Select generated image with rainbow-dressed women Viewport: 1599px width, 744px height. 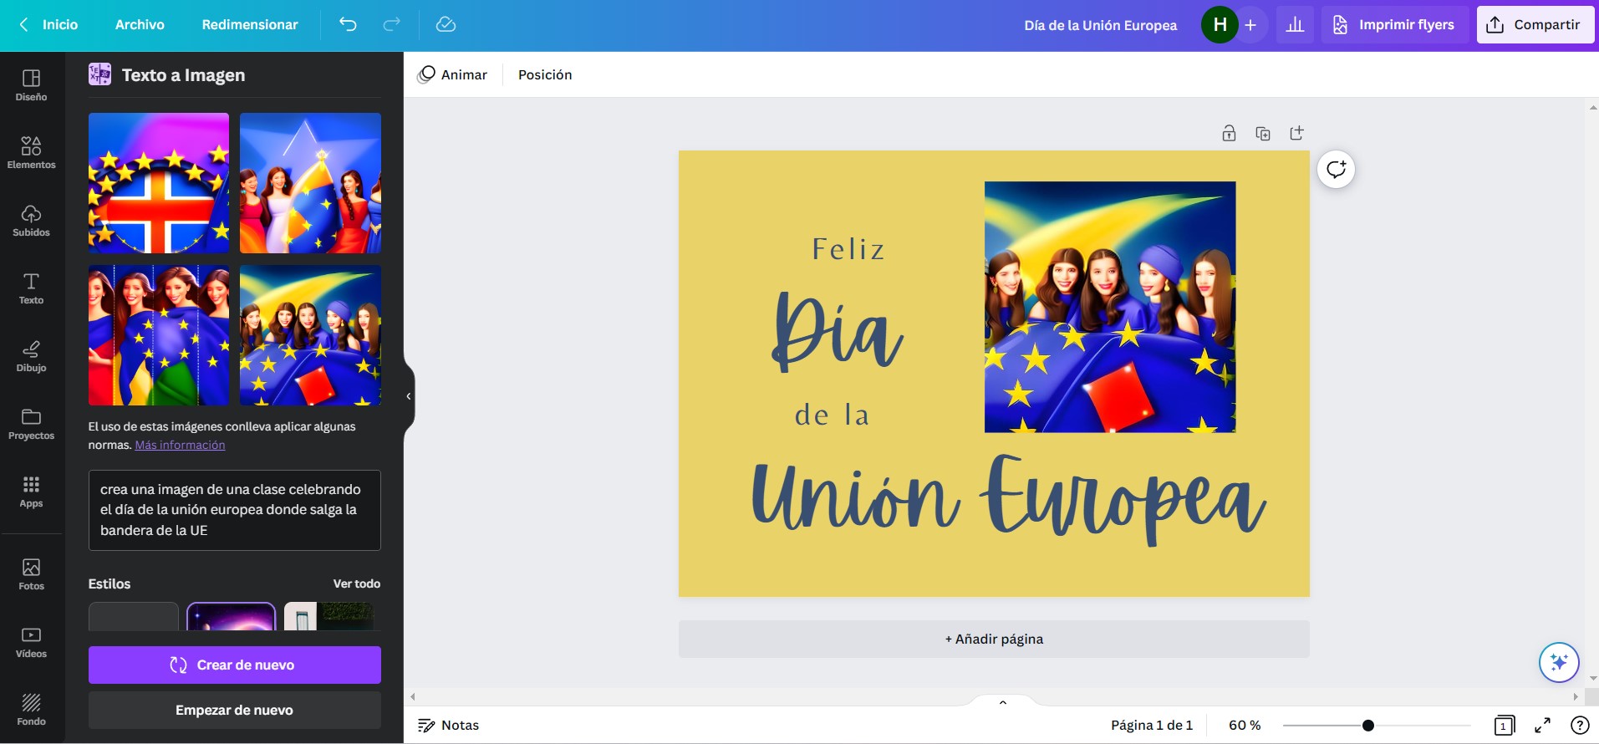(159, 335)
